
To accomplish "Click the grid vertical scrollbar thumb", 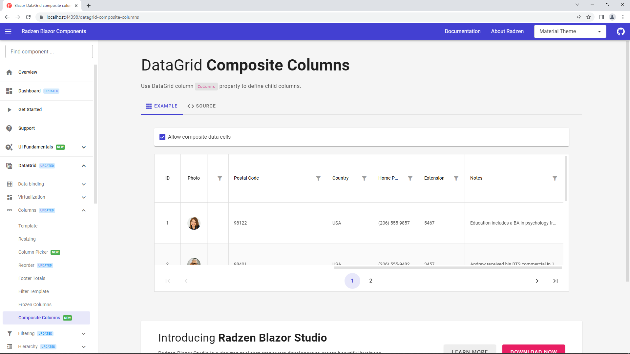I will (566, 179).
